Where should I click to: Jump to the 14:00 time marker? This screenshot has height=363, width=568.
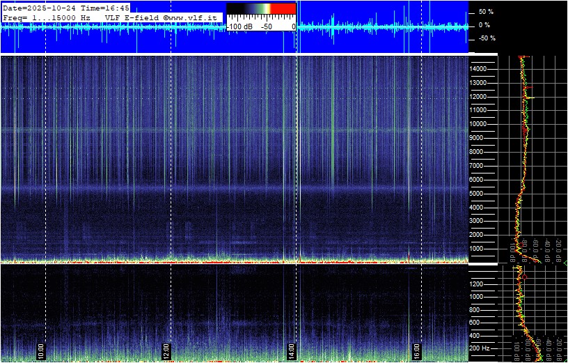[x=292, y=349]
